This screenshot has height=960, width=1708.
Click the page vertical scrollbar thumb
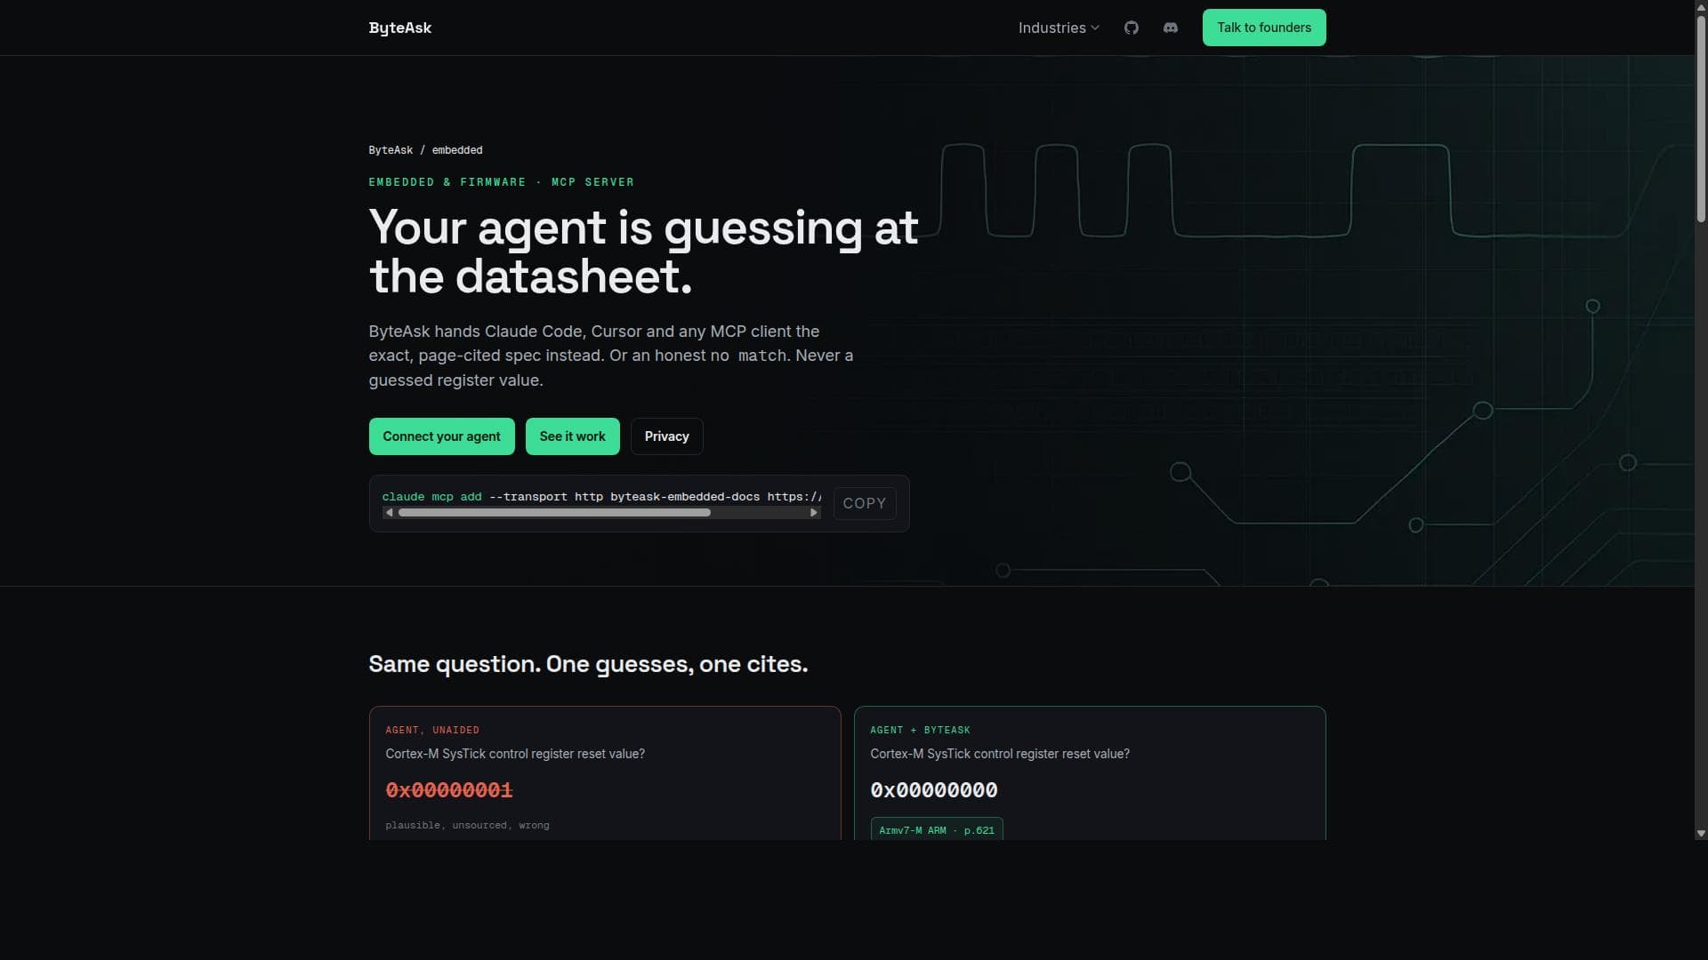(1701, 118)
